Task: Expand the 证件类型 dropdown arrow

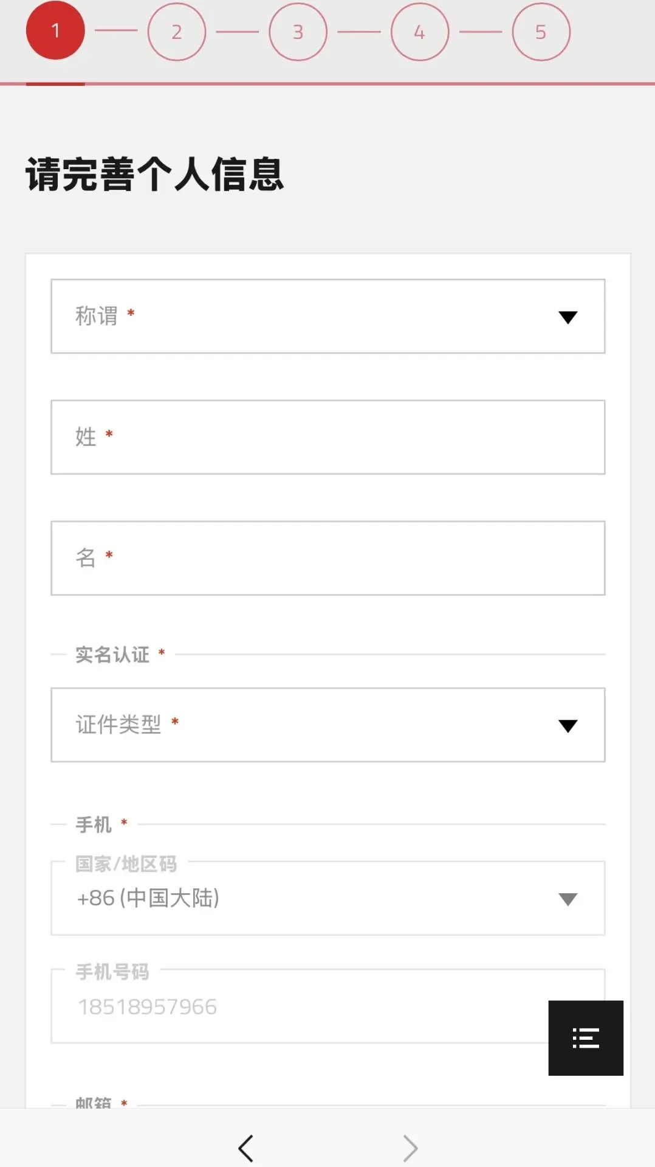Action: 568,726
